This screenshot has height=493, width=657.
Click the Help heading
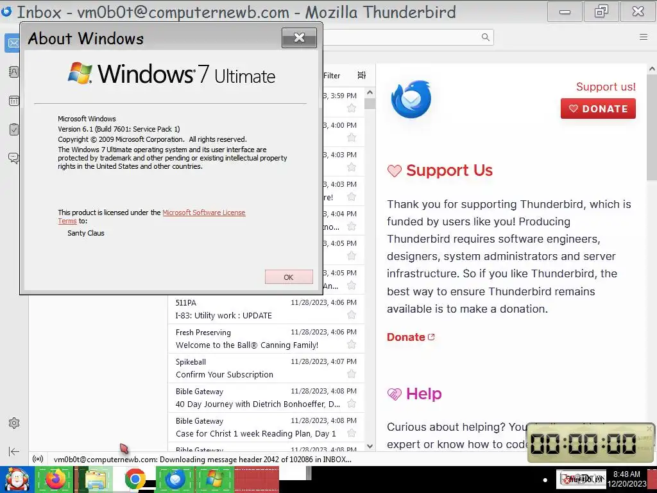tap(423, 394)
